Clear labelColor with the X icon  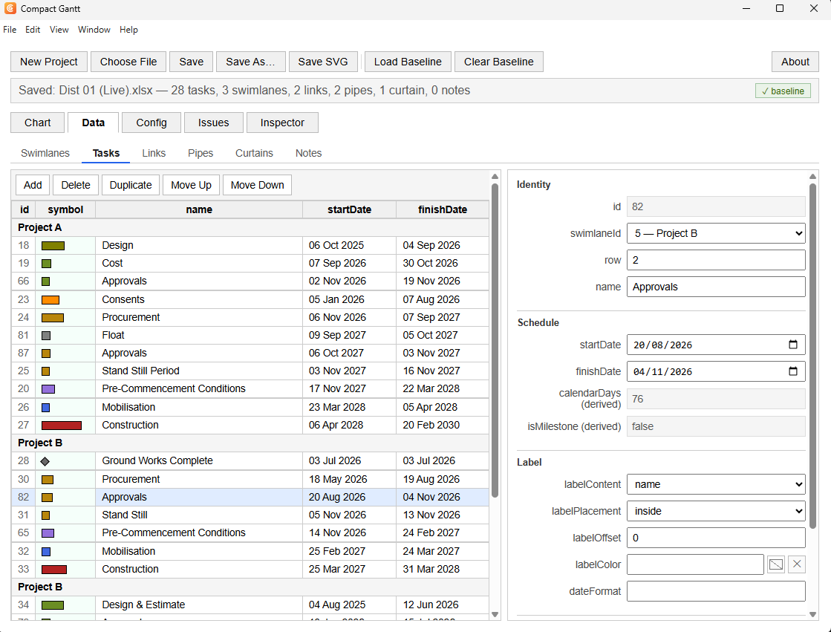[x=797, y=564]
